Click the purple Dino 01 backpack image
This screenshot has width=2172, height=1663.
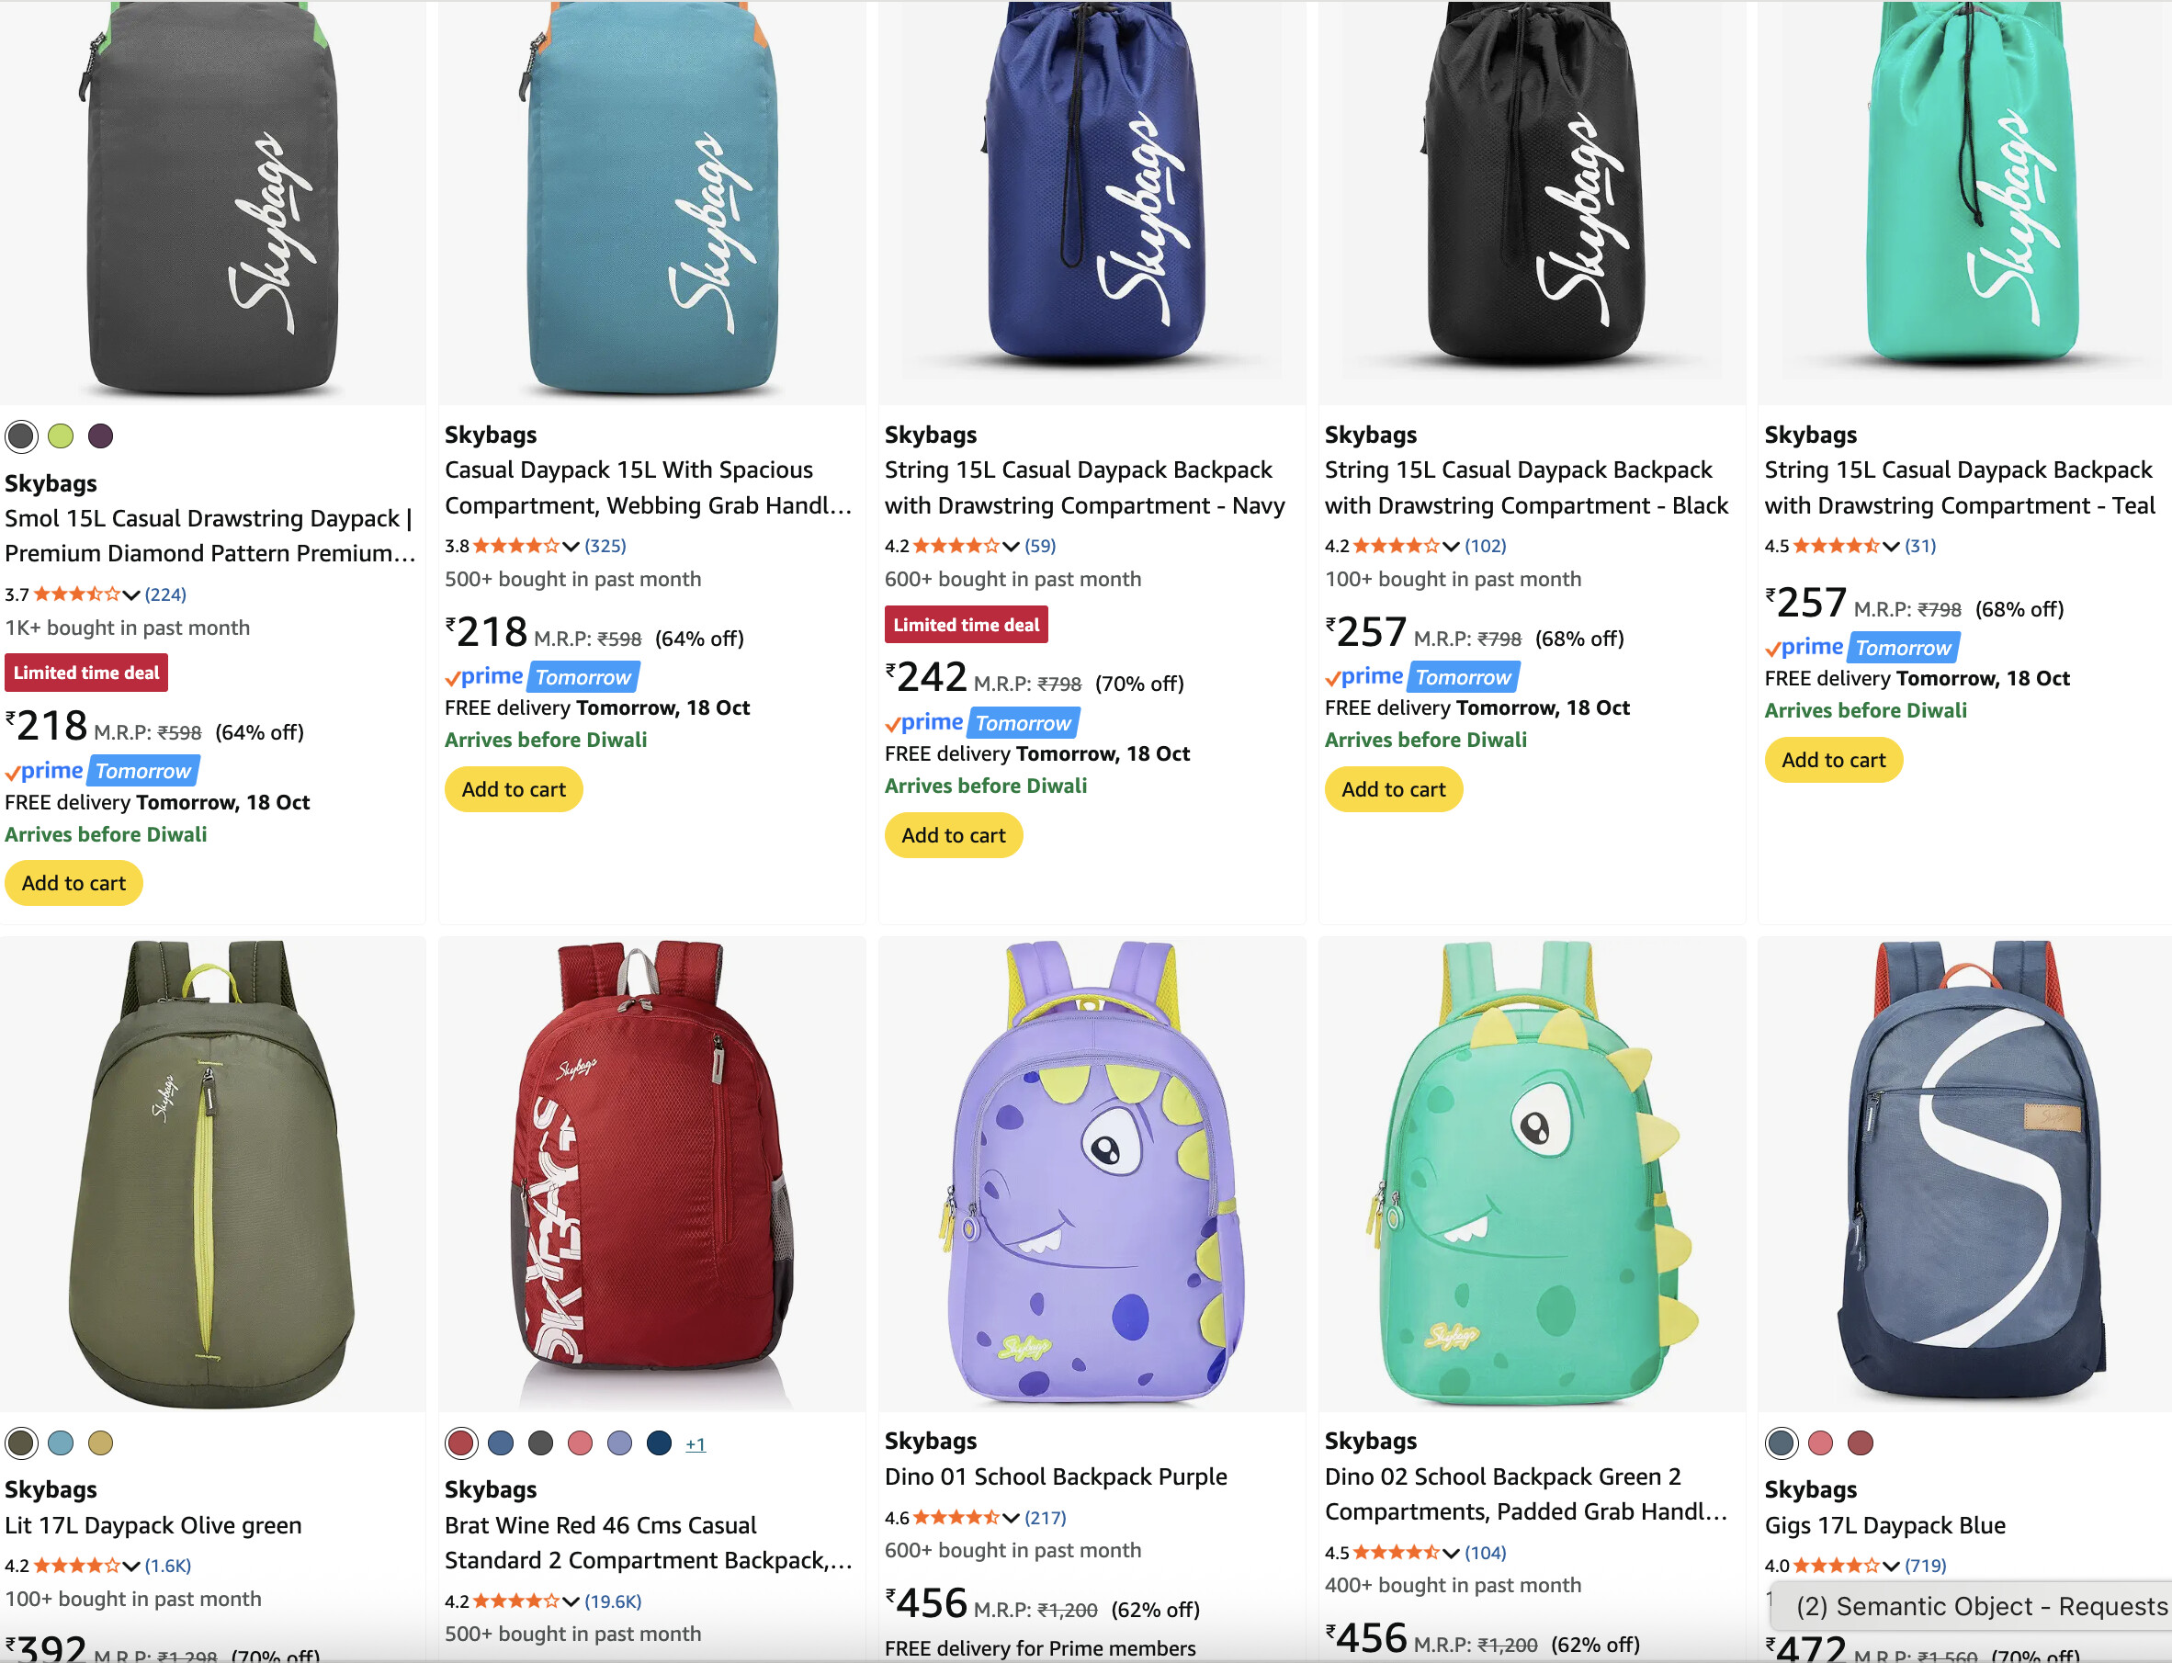click(1091, 1173)
